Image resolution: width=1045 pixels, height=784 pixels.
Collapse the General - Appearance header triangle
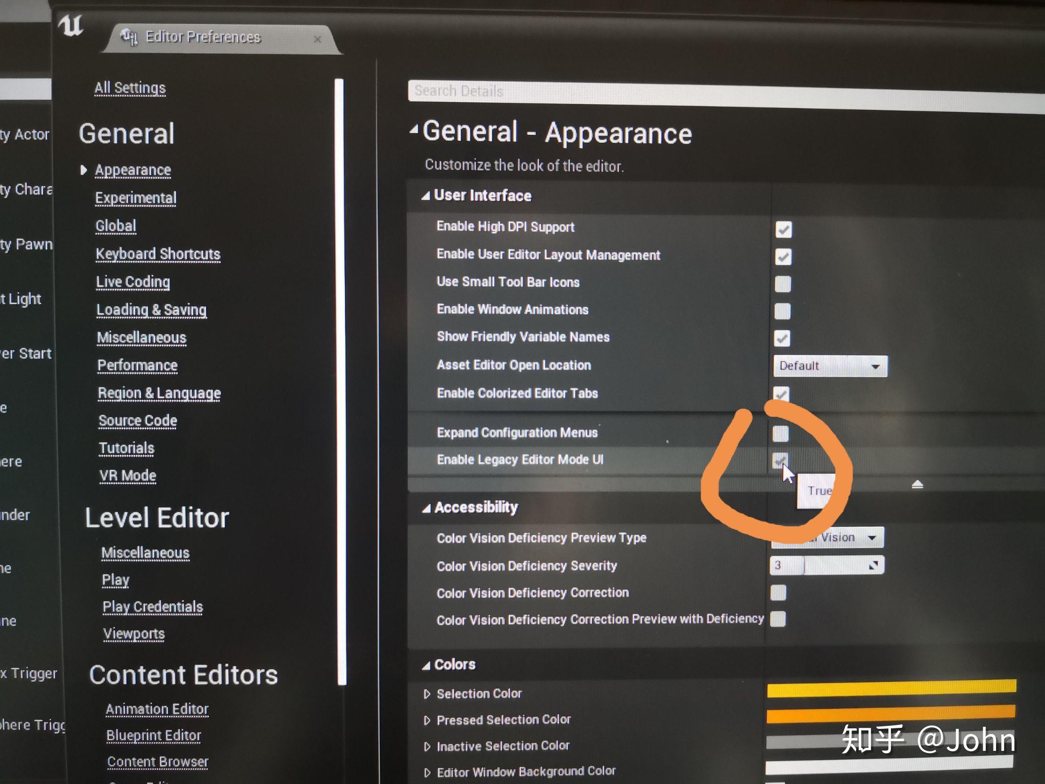pyautogui.click(x=414, y=130)
